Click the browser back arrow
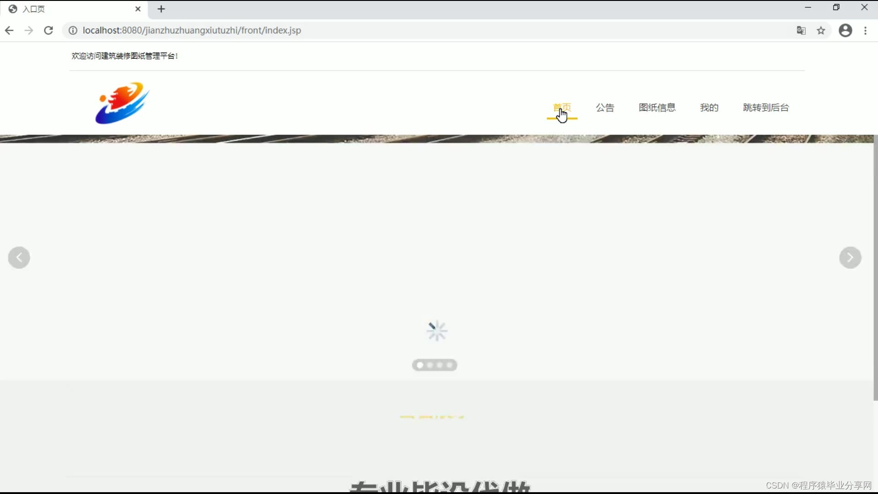The width and height of the screenshot is (878, 494). tap(9, 31)
